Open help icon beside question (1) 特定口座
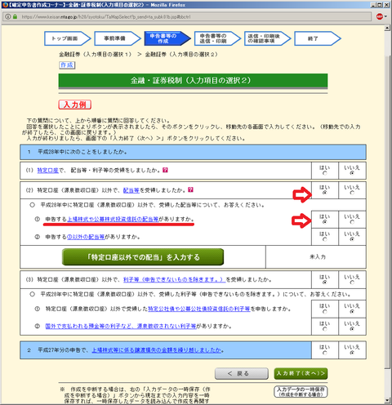This screenshot has height=405, width=392. pyautogui.click(x=165, y=170)
